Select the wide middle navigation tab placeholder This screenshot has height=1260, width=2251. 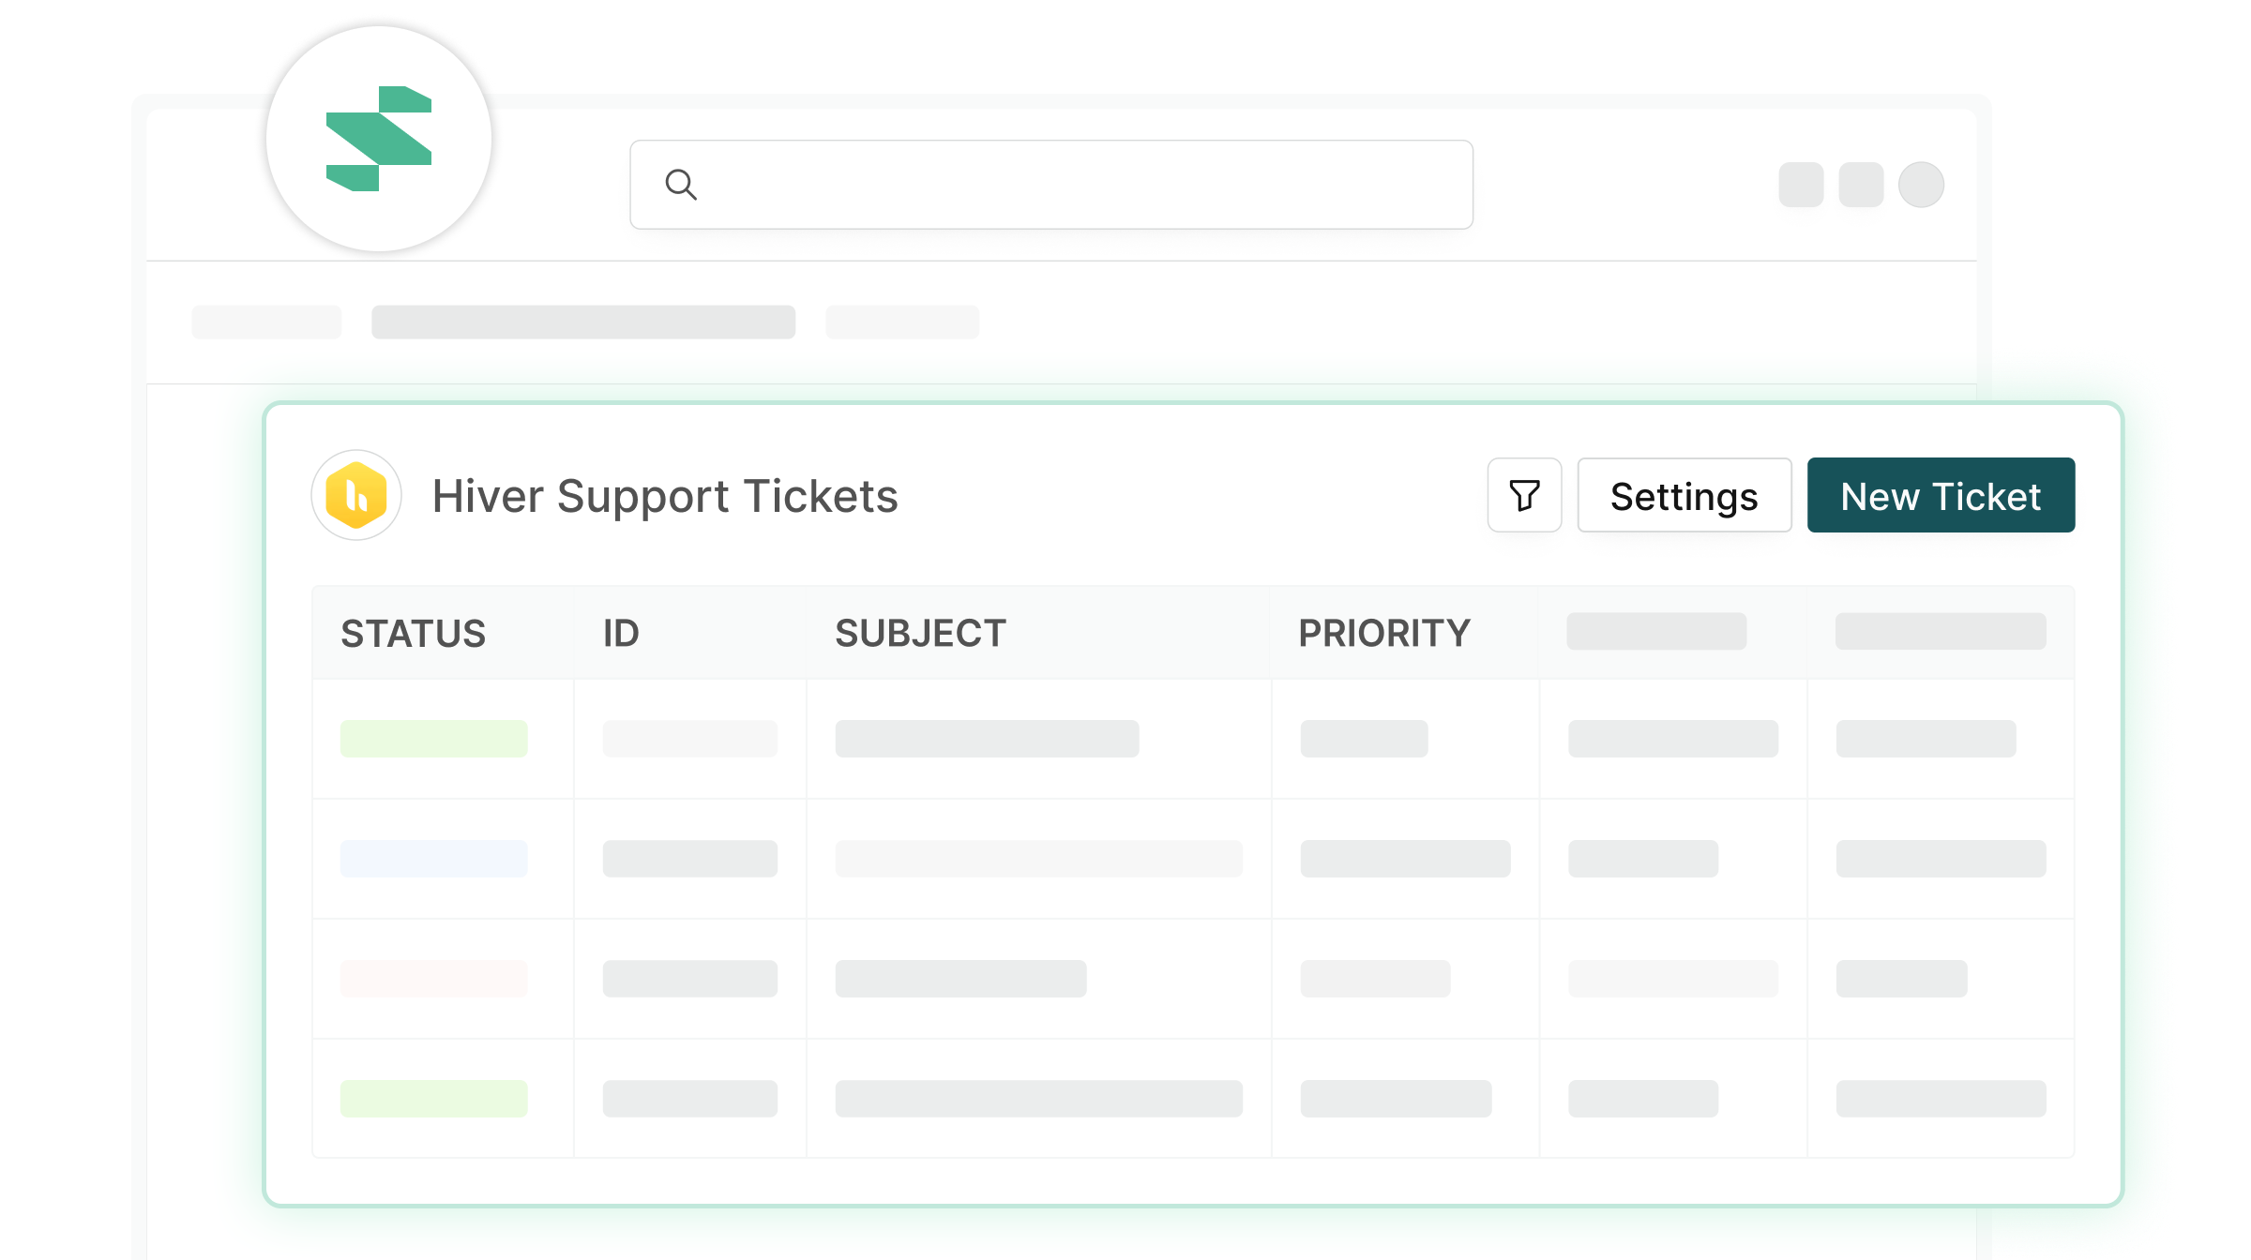coord(583,322)
